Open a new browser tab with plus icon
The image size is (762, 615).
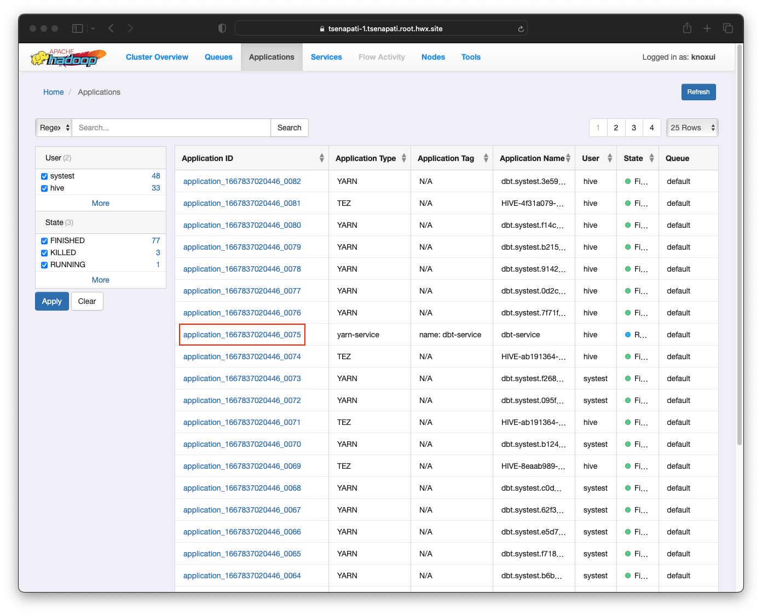(707, 28)
